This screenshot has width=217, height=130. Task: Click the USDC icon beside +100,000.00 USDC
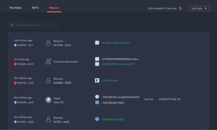click(x=97, y=119)
